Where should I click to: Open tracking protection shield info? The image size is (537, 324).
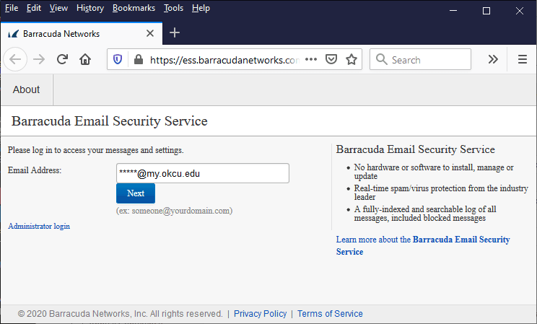(118, 60)
